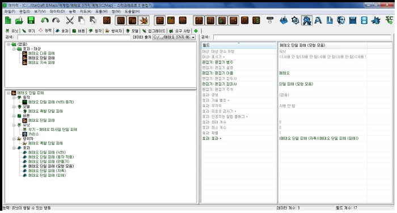Open the 보기(V) menu
This screenshot has width=397, height=213.
[x=40, y=12]
